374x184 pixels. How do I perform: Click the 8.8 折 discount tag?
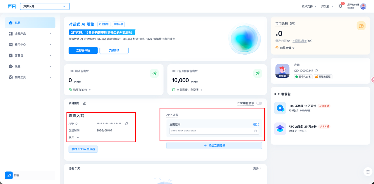point(324,106)
